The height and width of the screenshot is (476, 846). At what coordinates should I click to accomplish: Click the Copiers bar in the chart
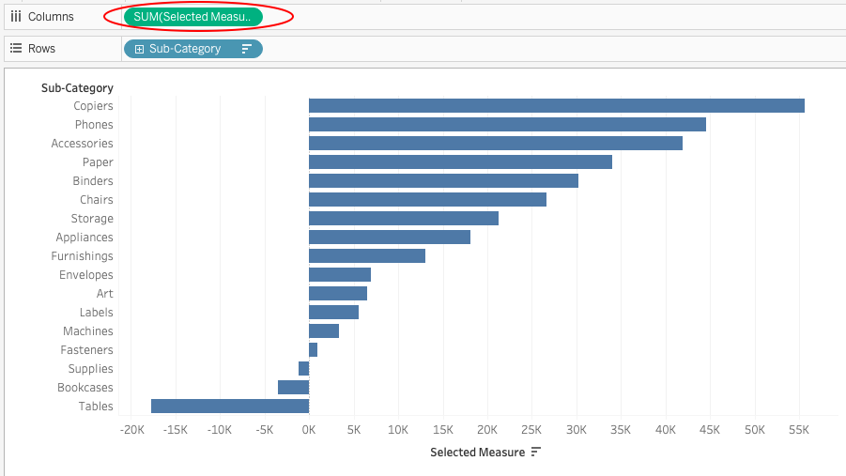pos(557,106)
